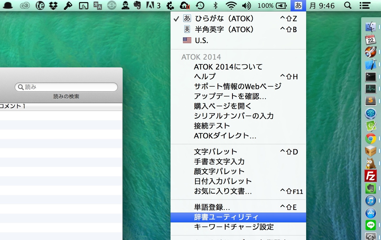Select お気に入り文書…
The height and width of the screenshot is (240, 381).
click(x=238, y=191)
